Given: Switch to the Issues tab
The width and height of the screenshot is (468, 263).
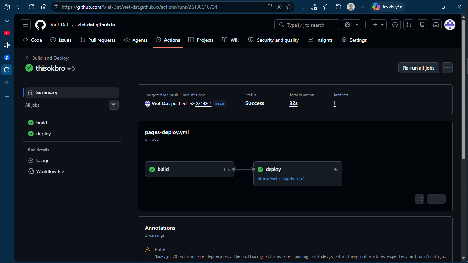Looking at the screenshot, I should 61,40.
